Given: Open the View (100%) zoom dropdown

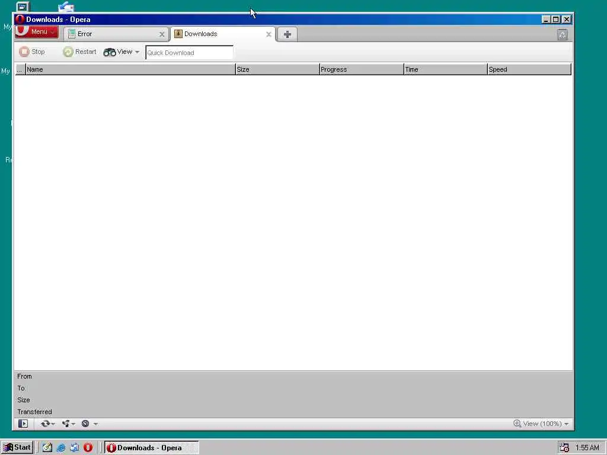Looking at the screenshot, I should point(541,424).
